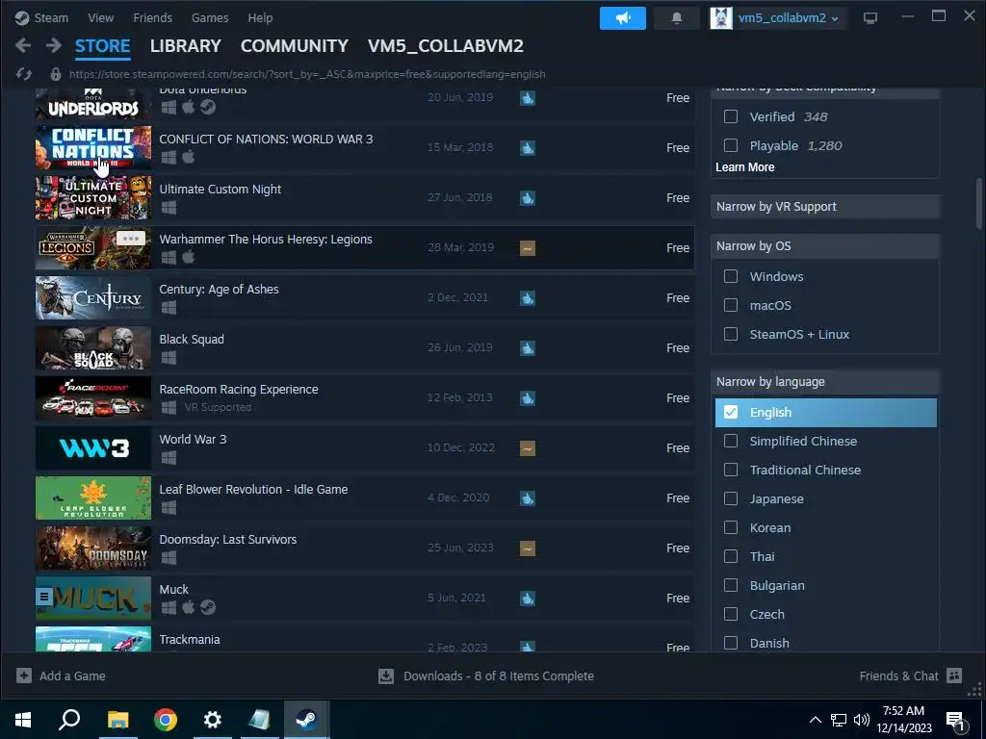986x739 pixels.
Task: Click World War 3 mixed review icon
Action: tap(528, 448)
